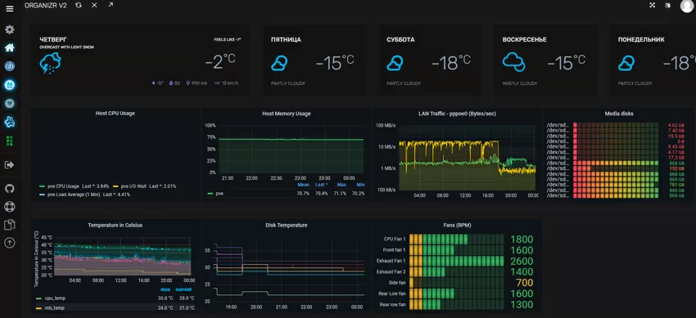Open the hamburger menu

coord(9,8)
